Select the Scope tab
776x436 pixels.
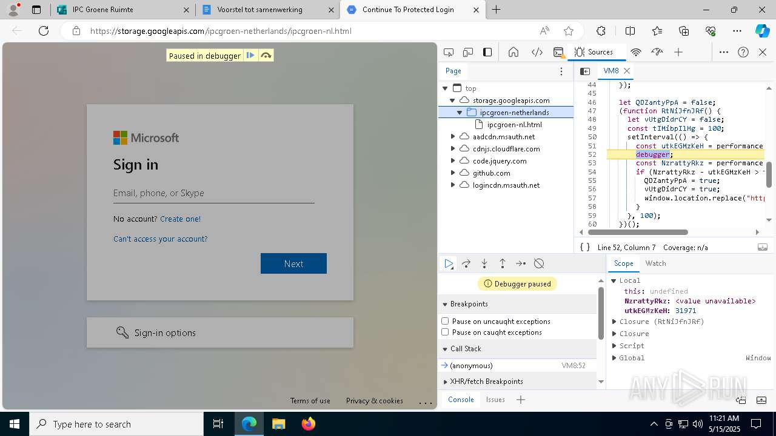click(623, 263)
